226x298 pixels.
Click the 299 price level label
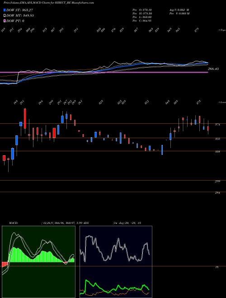[217, 182]
